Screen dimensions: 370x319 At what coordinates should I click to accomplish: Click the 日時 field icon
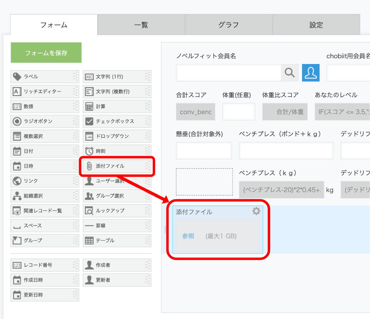pos(17,166)
